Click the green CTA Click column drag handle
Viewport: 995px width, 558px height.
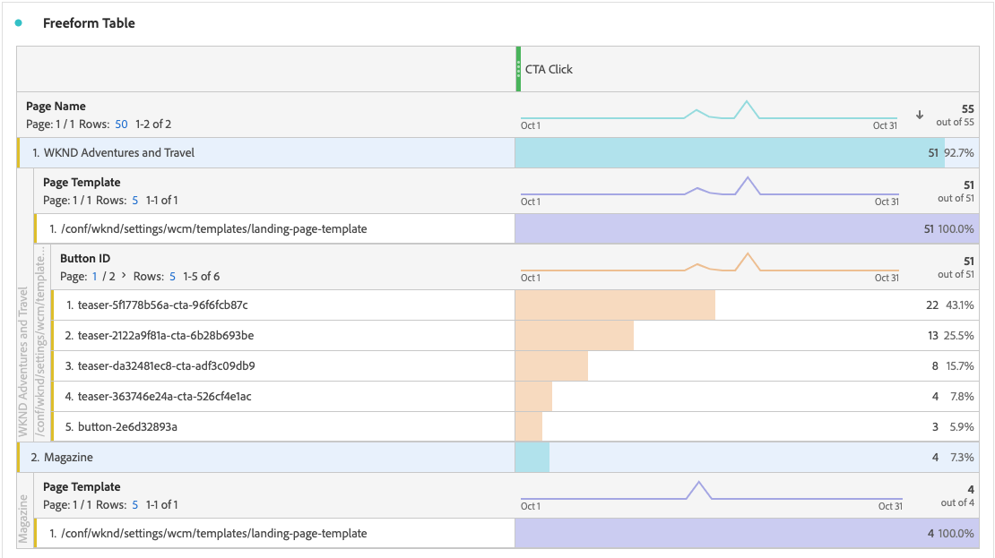click(518, 69)
